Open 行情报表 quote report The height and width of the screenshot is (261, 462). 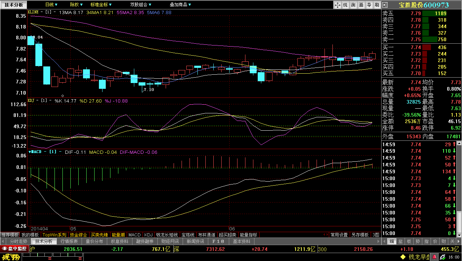69,241
